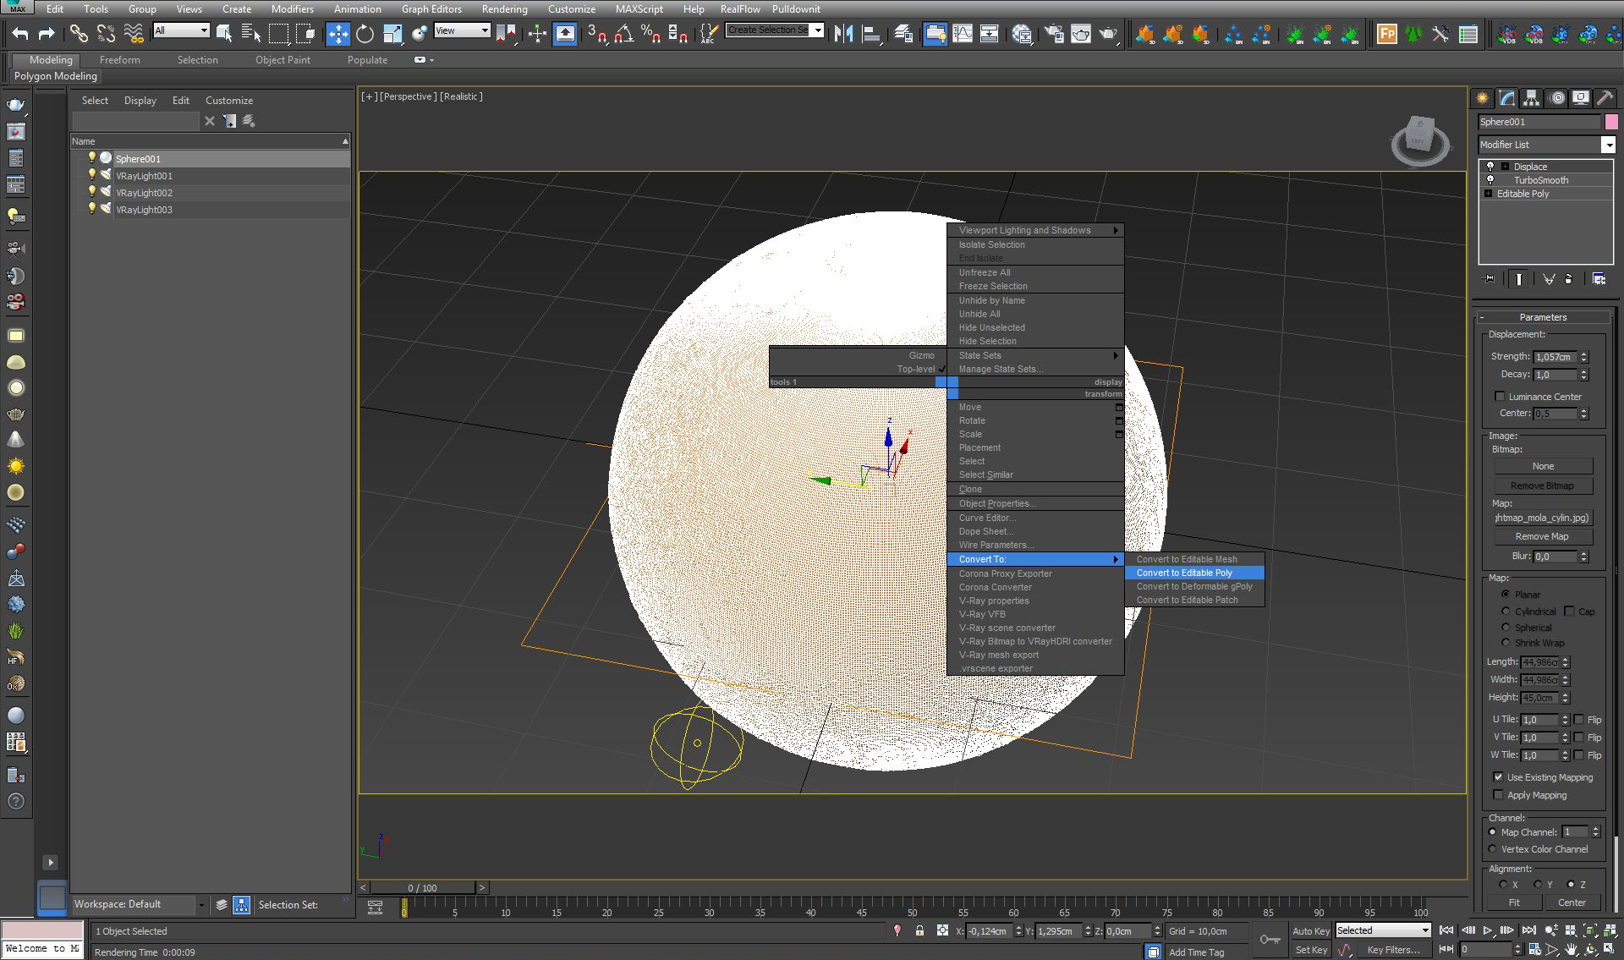Activate the Select and Move tool
The width and height of the screenshot is (1624, 960).
(337, 34)
